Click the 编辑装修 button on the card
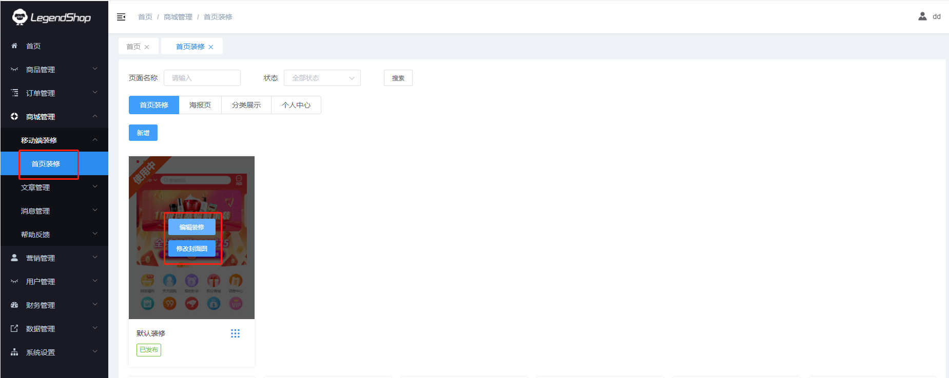Image resolution: width=949 pixels, height=378 pixels. tap(192, 227)
